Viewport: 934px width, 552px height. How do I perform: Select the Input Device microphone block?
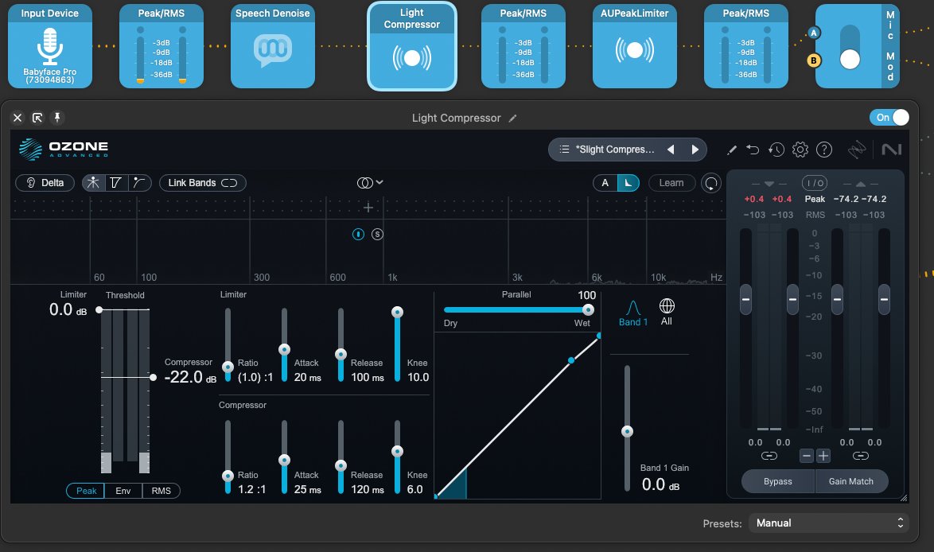[x=50, y=46]
